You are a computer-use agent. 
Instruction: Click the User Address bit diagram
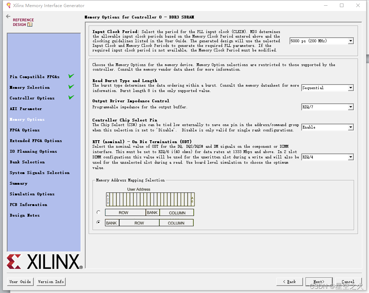(150, 199)
